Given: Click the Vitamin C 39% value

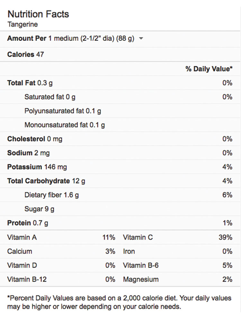Looking at the screenshot, I should pyautogui.click(x=225, y=237).
